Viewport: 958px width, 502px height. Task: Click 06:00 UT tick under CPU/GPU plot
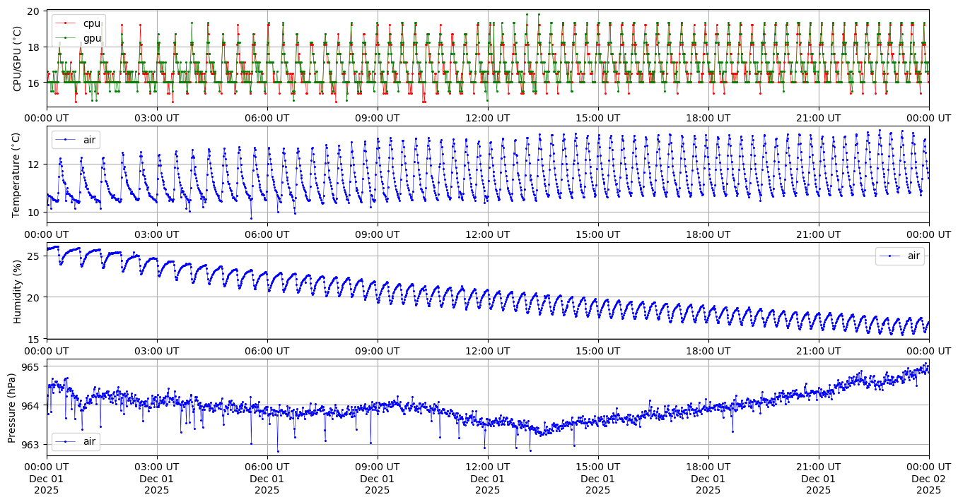[267, 118]
